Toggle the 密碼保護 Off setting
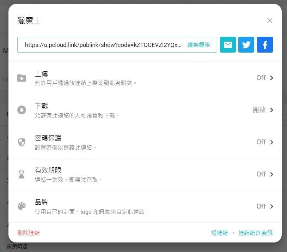Screen dimensions: 287x252 (x=261, y=142)
